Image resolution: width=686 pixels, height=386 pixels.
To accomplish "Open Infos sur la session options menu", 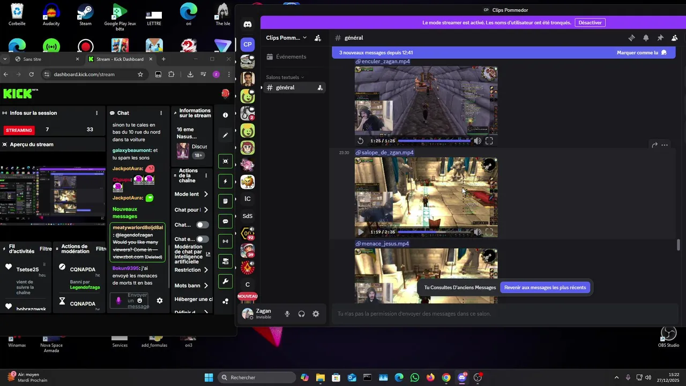I will tap(96, 113).
